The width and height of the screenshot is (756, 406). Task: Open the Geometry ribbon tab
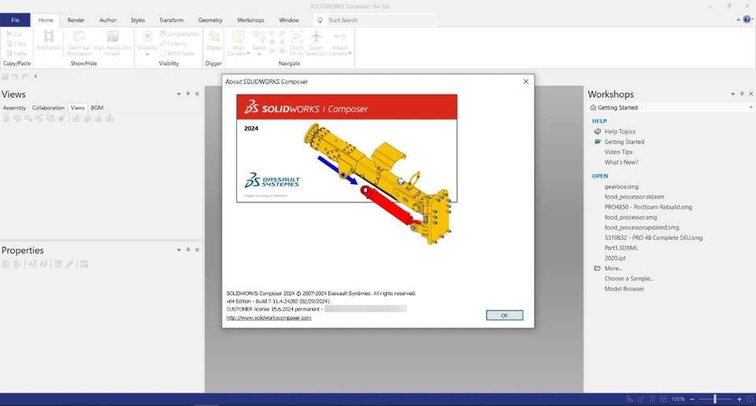[210, 20]
